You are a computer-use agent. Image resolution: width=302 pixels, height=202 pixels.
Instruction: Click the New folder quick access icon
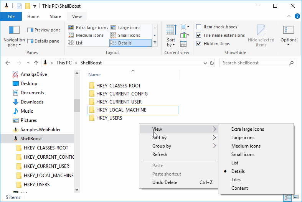(28, 6)
